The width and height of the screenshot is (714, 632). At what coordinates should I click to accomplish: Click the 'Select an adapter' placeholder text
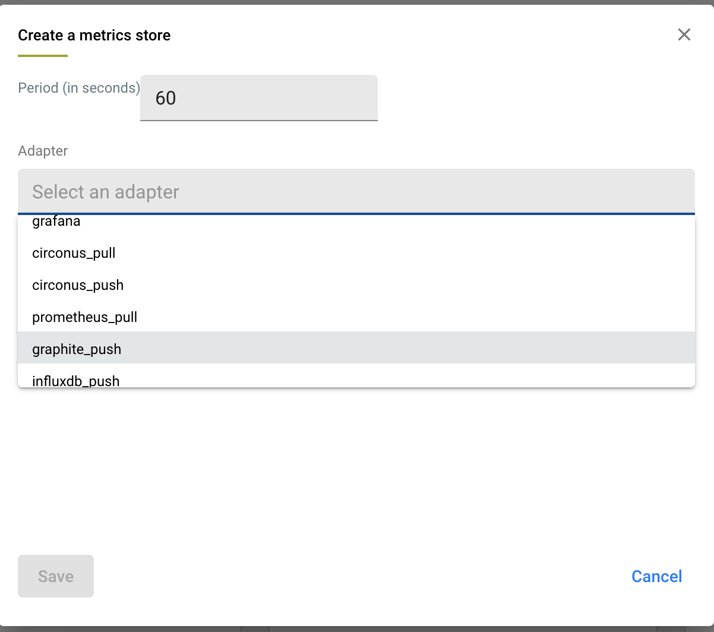point(106,192)
